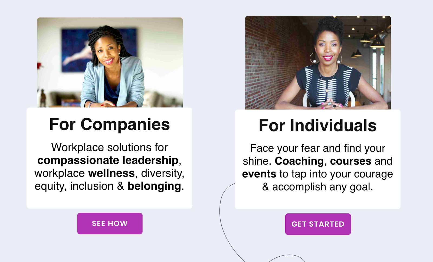This screenshot has width=433, height=262.
Task: Click the bold word 'courses'
Action: coord(351,161)
